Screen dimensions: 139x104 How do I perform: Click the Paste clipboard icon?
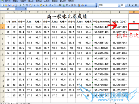[41, 5]
